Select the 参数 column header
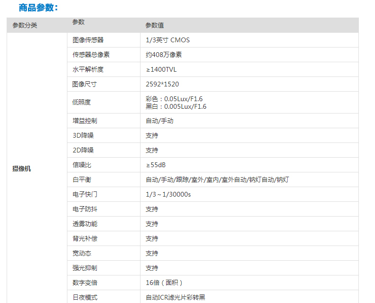This screenshot has width=375, height=303. point(78,22)
